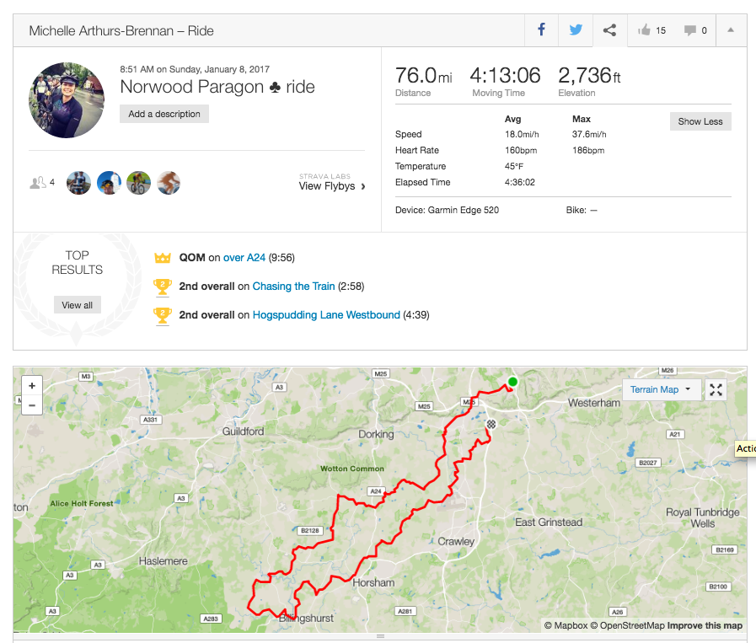View all top results
756x643 pixels.
pyautogui.click(x=77, y=305)
